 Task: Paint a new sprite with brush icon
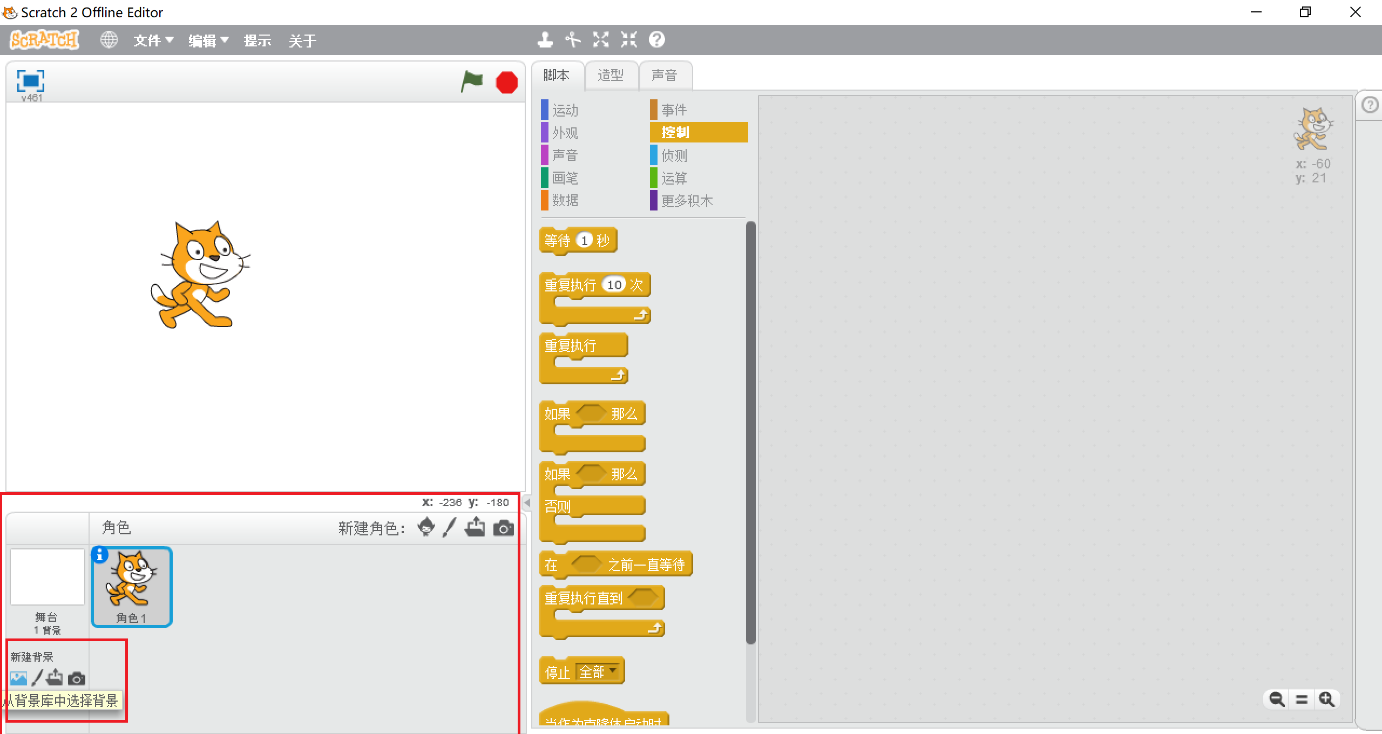coord(449,527)
